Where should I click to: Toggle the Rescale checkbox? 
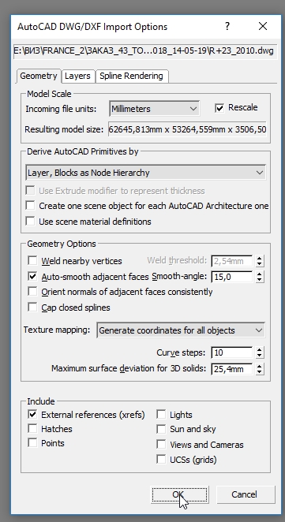coord(219,108)
